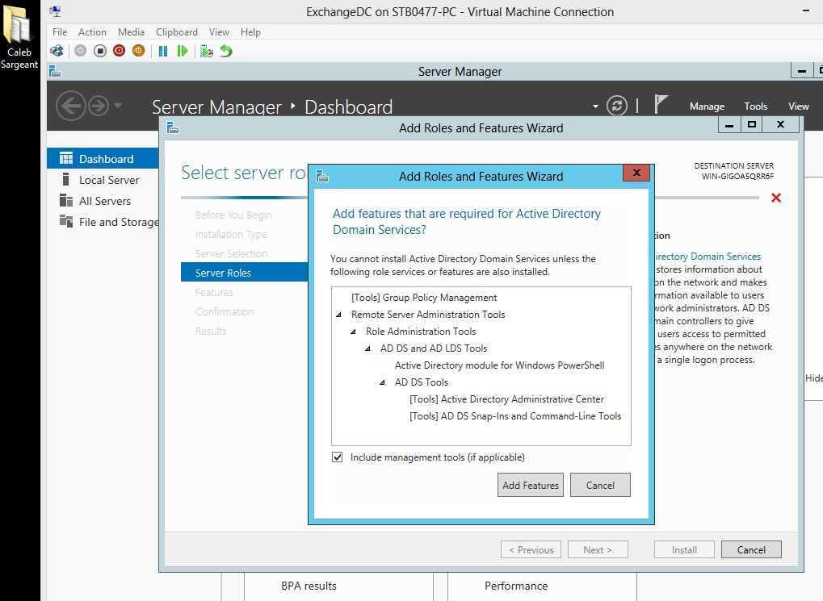Open the Manage menu
823x601 pixels.
[x=707, y=106]
